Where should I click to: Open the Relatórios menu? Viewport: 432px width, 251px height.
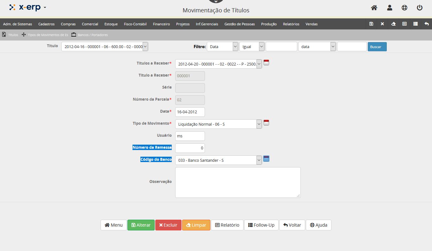click(291, 24)
